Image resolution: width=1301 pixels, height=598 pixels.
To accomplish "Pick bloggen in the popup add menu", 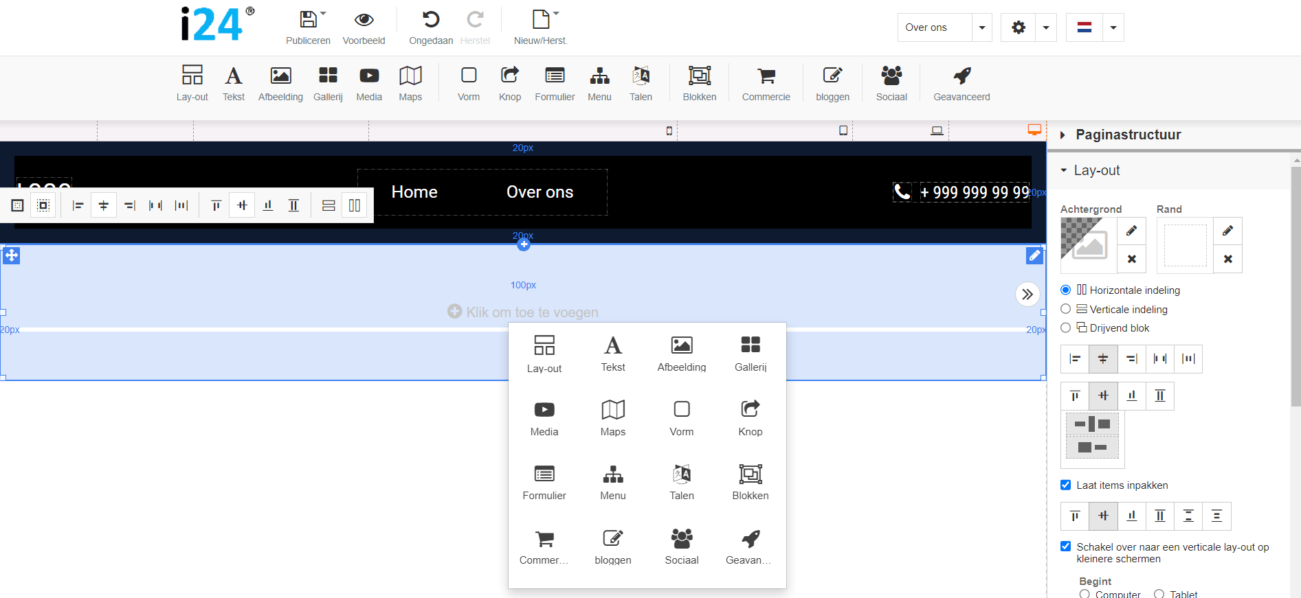I will [x=613, y=547].
